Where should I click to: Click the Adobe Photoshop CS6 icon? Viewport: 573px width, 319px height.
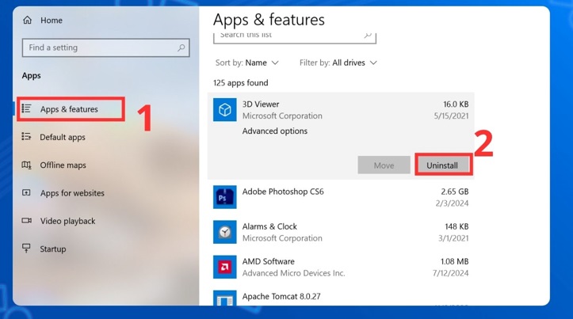point(225,197)
